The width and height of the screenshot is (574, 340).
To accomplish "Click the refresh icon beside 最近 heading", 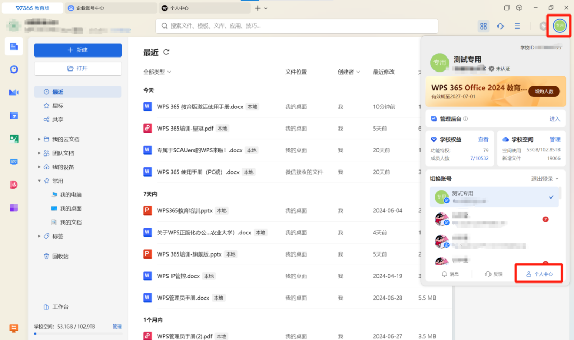I will click(166, 52).
